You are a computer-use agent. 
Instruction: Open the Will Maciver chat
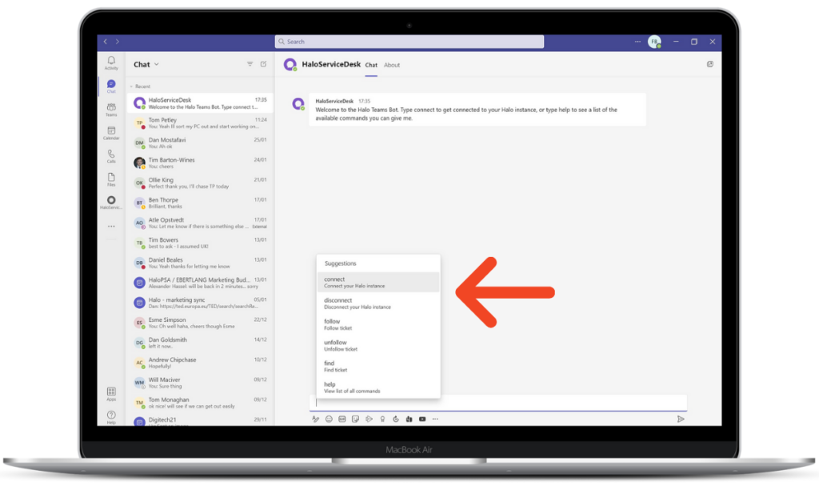200,383
